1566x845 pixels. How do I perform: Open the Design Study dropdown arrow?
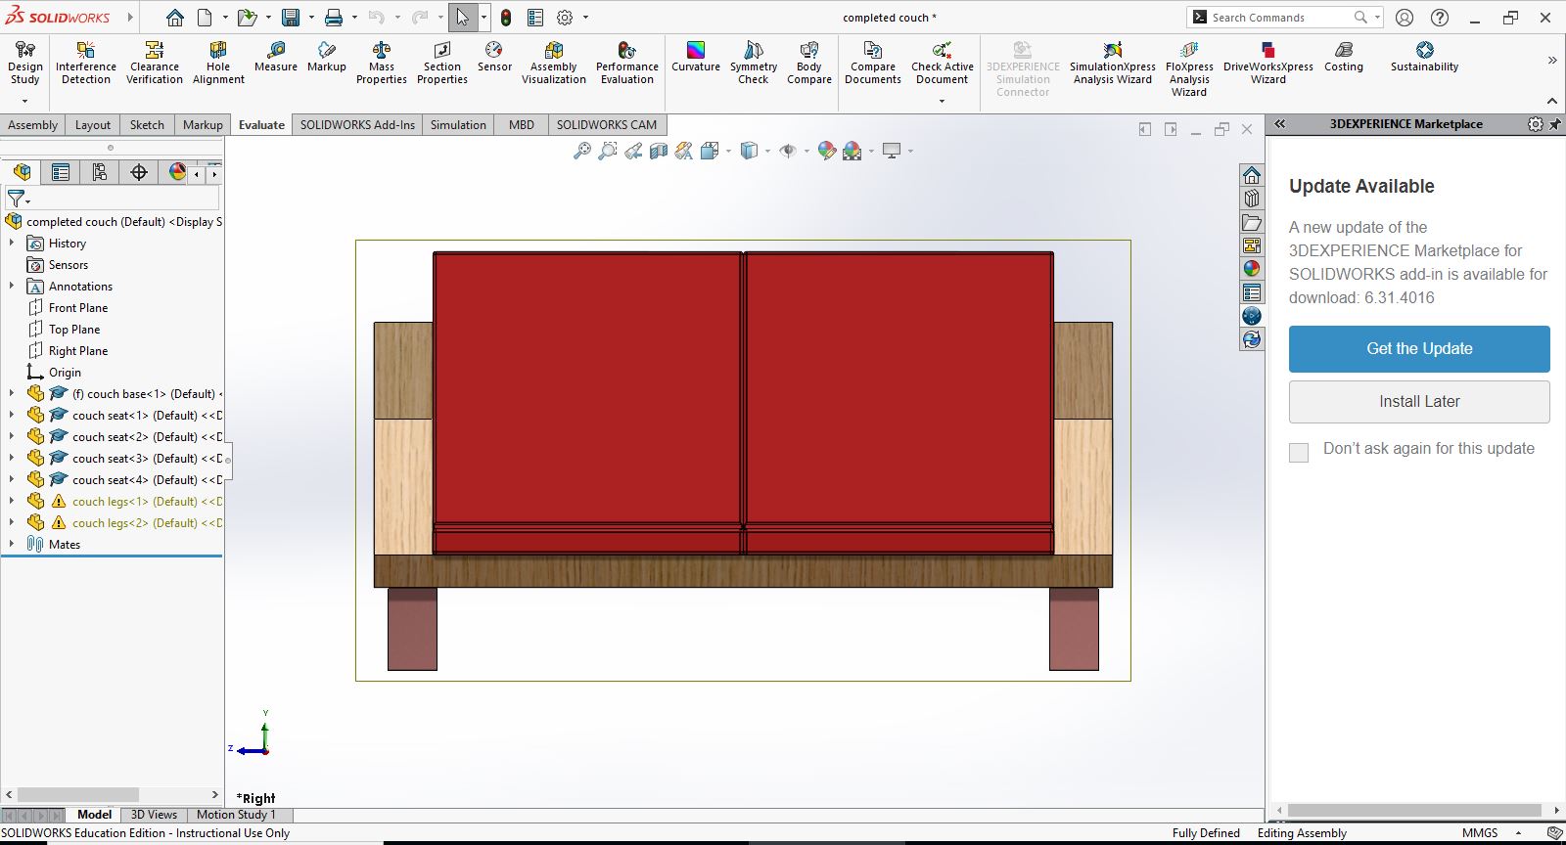click(x=24, y=100)
